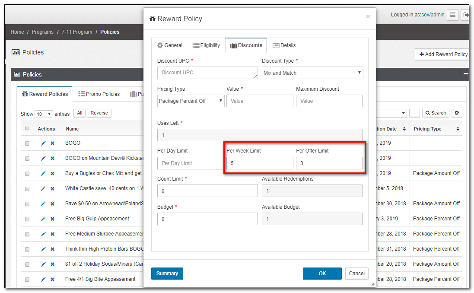Image resolution: width=474 pixels, height=293 pixels.
Task: Change the Show entries count dropdown
Action: point(44,114)
